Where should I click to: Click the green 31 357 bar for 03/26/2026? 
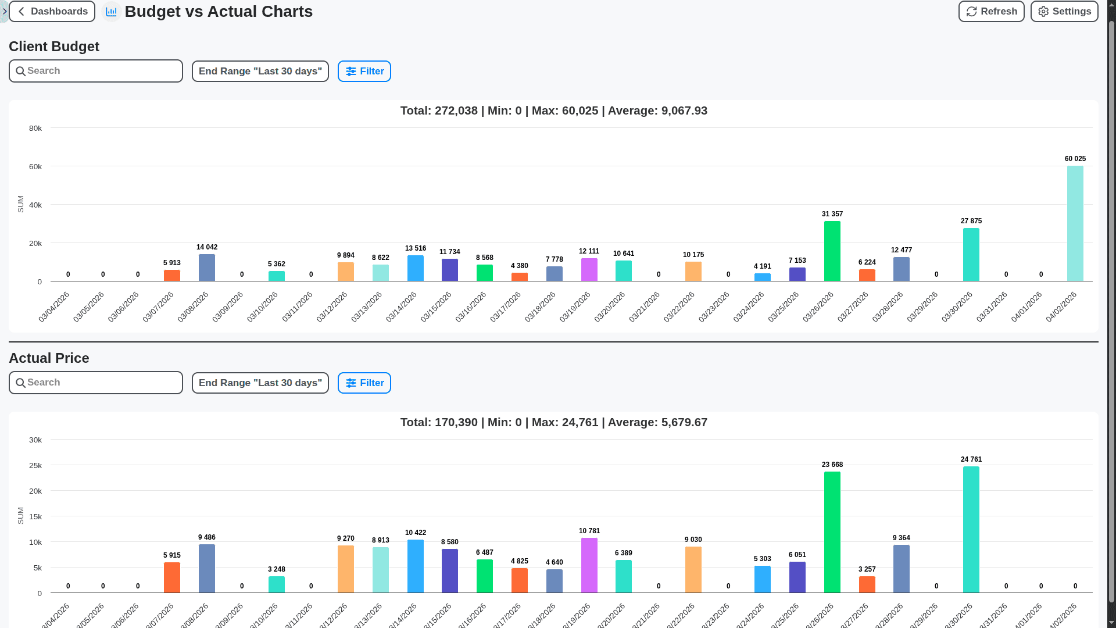click(831, 250)
